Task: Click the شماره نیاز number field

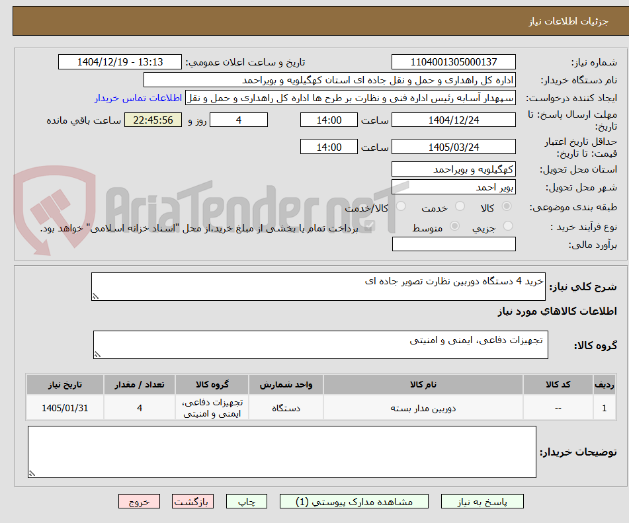Action: coord(454,61)
